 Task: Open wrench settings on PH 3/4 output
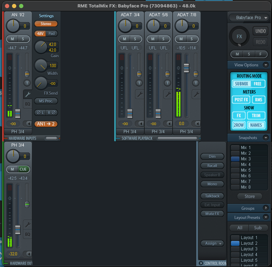28,225
